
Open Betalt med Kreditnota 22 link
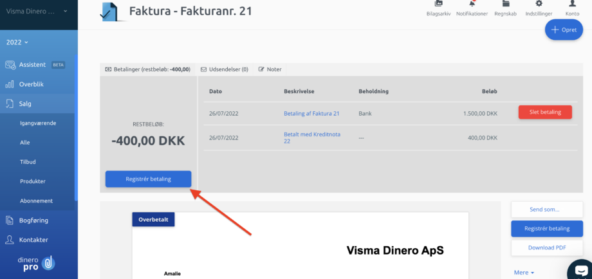(312, 138)
